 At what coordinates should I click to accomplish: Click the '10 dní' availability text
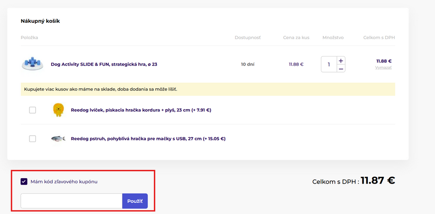coord(247,64)
